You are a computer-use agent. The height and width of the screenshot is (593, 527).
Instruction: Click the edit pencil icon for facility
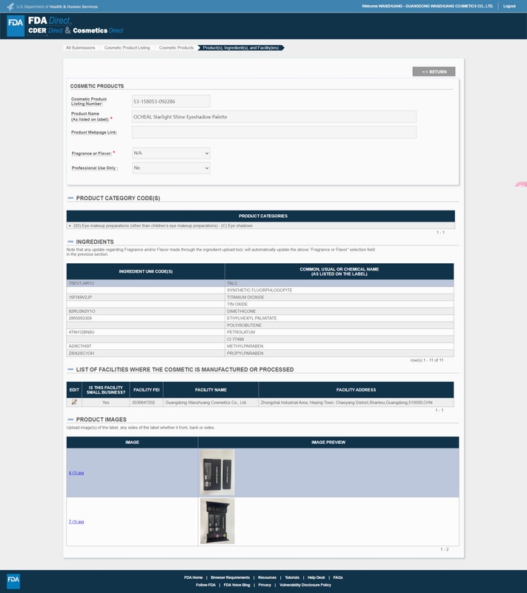point(74,402)
